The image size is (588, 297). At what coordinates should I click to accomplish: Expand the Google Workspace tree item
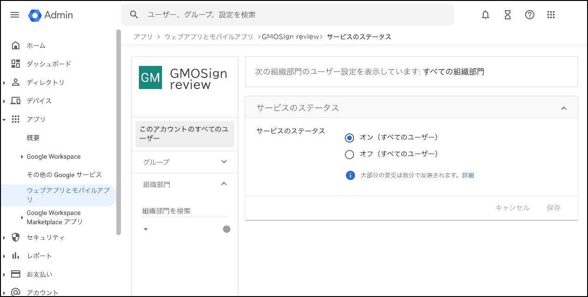click(x=22, y=157)
